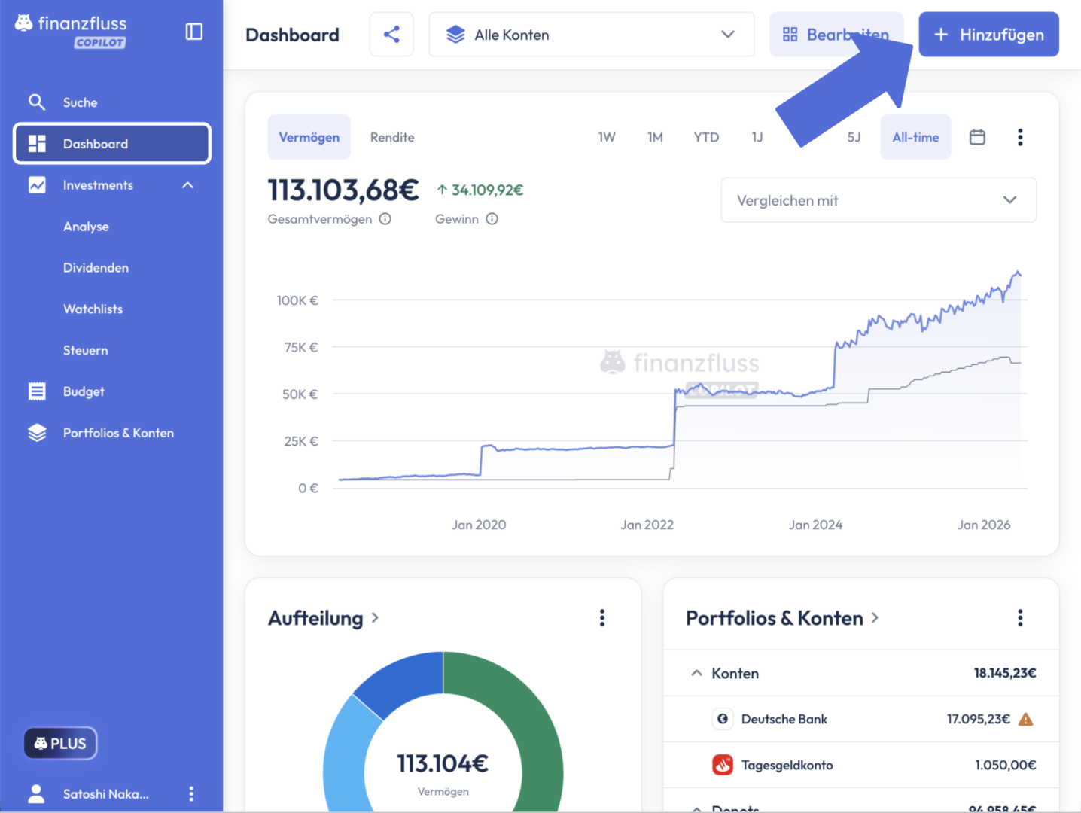Click the 34.109,92€ gain value

[480, 190]
